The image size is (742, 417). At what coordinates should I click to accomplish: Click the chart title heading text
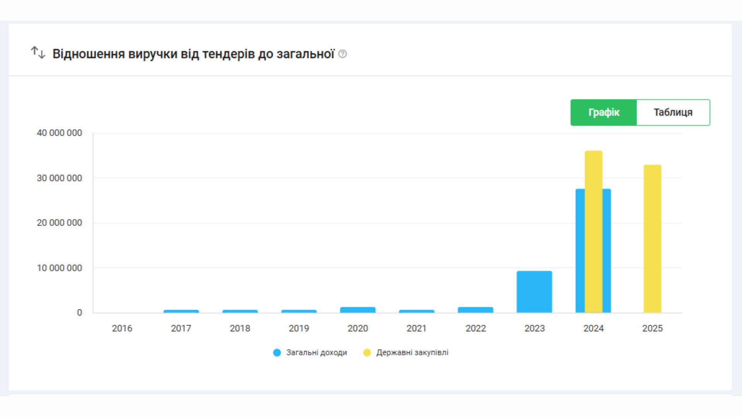click(193, 54)
